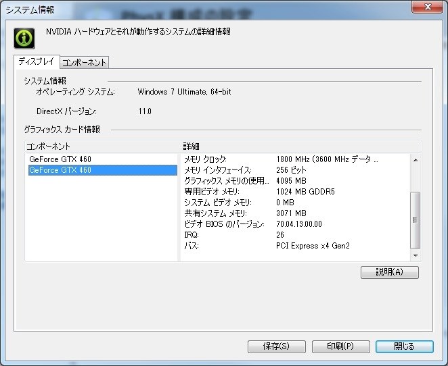Click the 共有システム メモリ row
Screen dimensions: 448x366
tap(296, 213)
